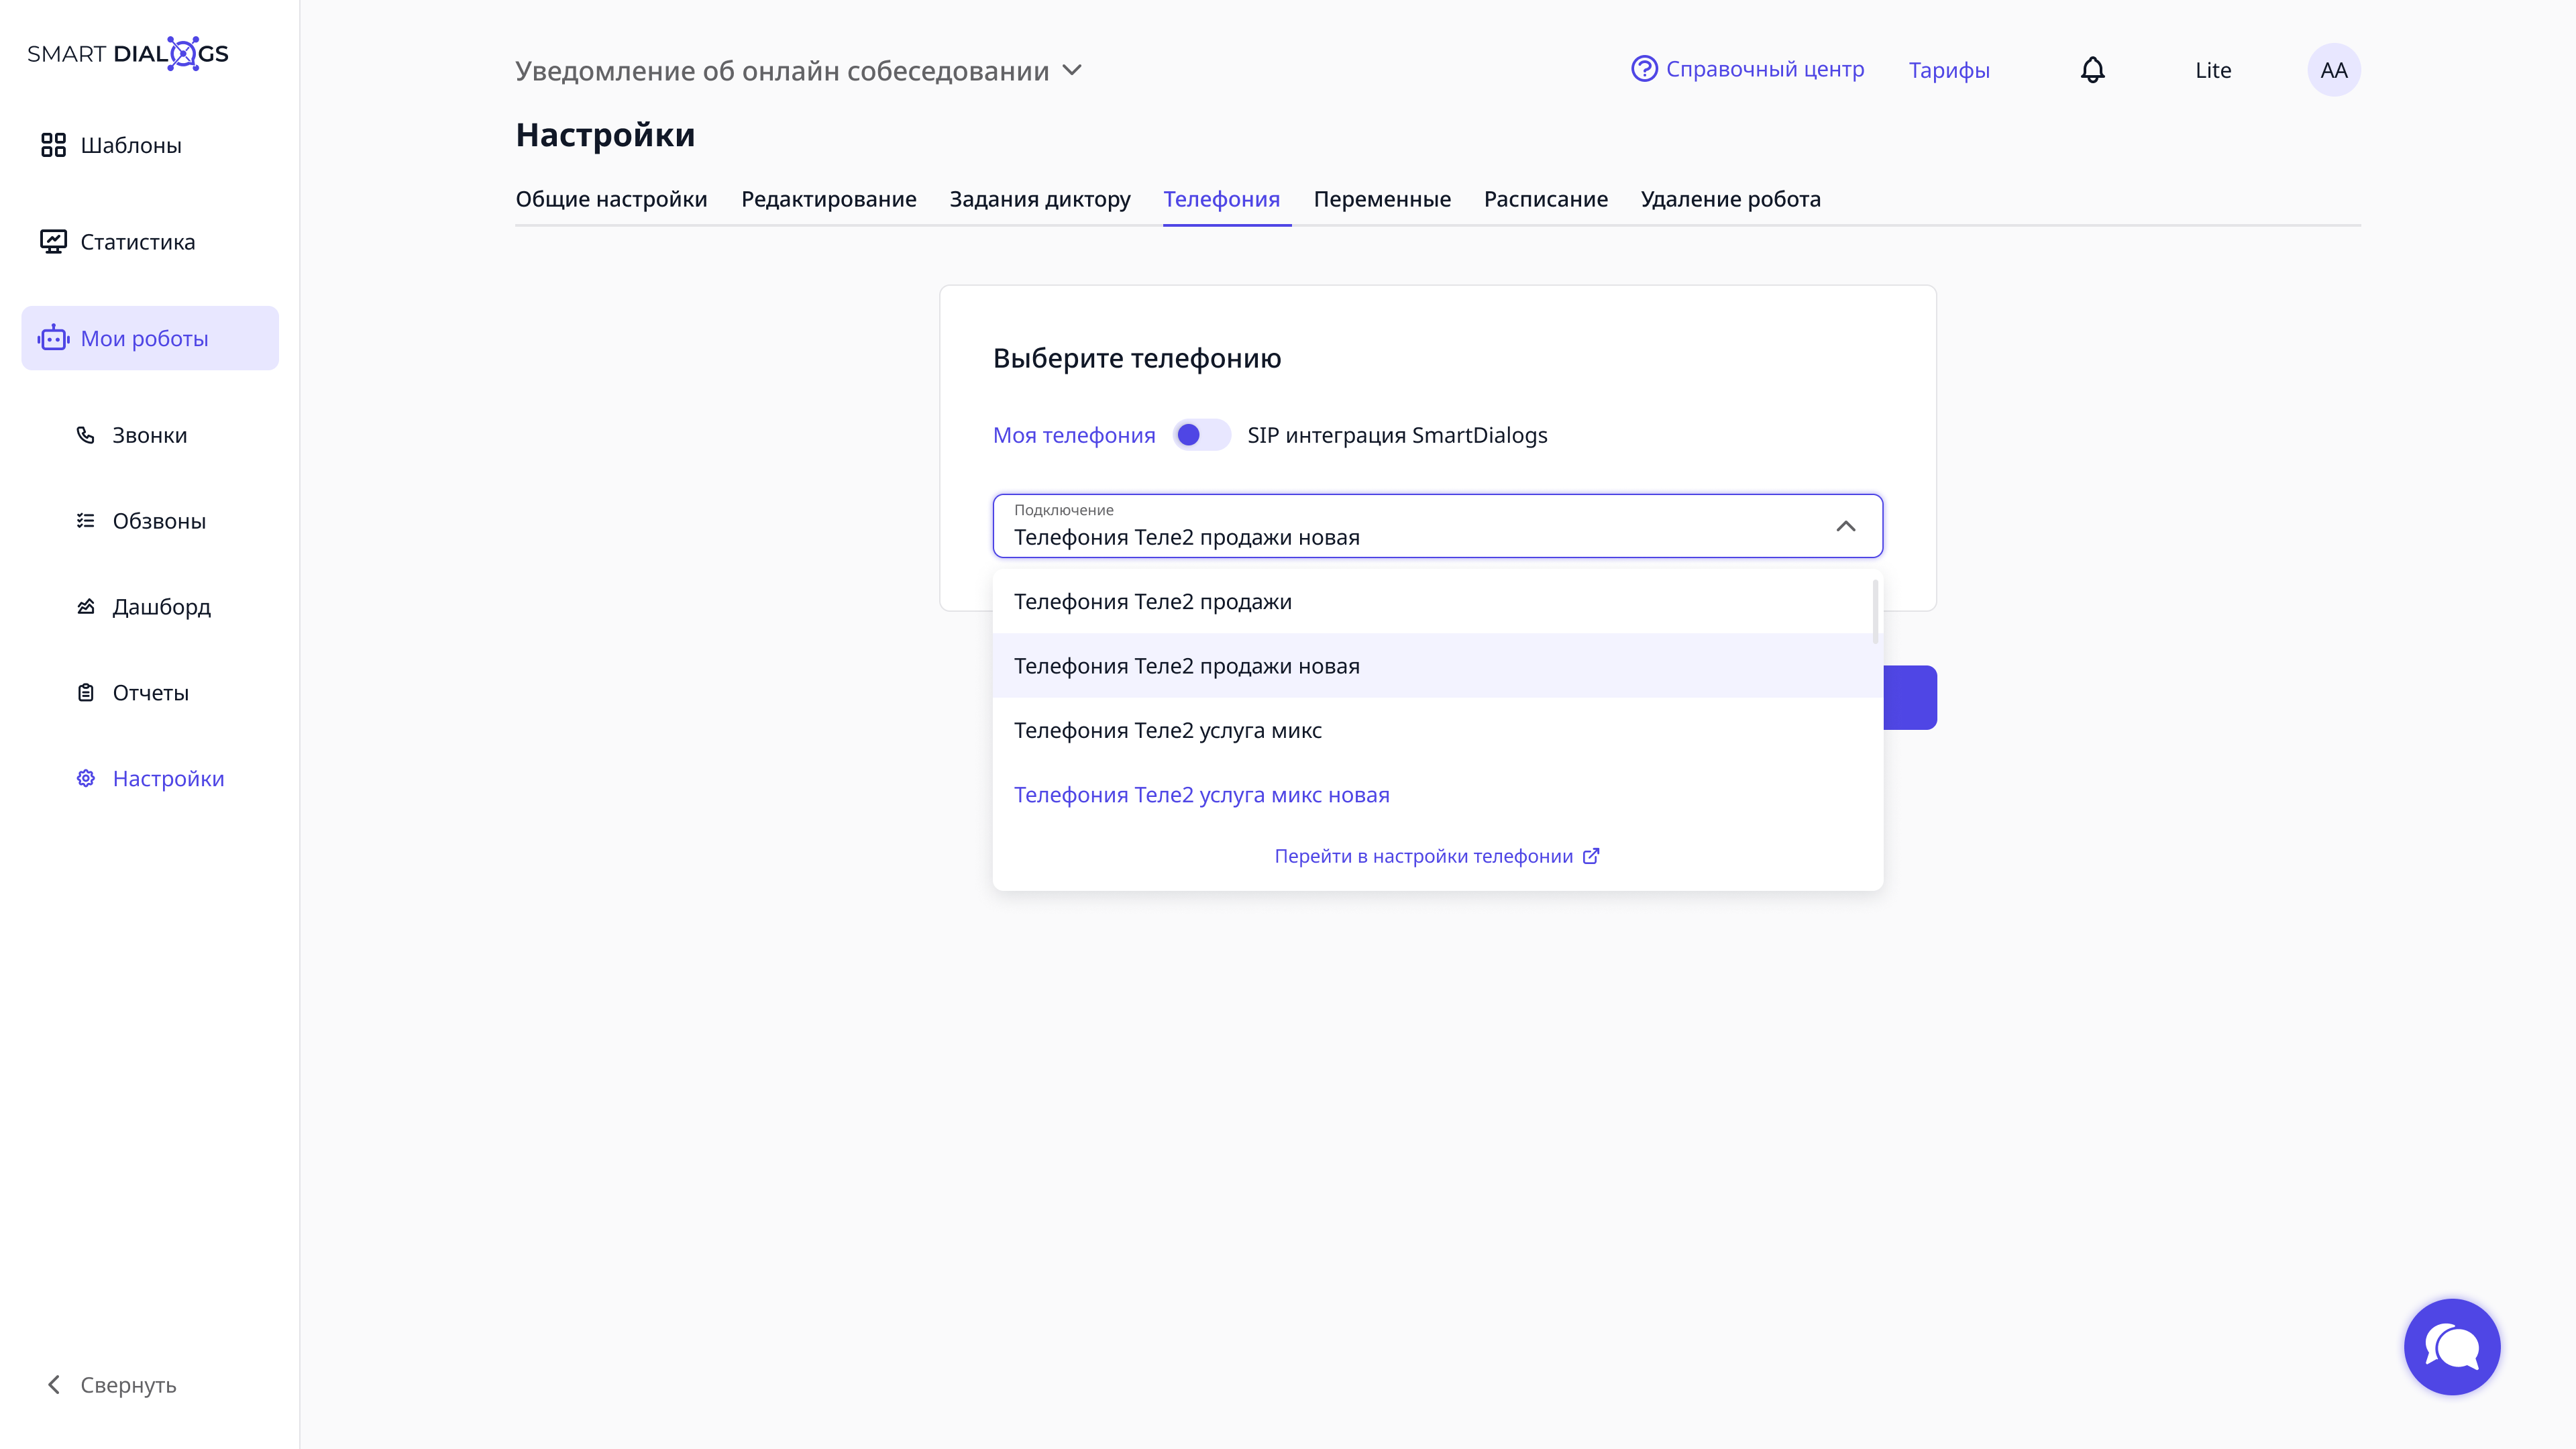Open the AA user avatar
The width and height of the screenshot is (2576, 1449).
coord(2334,70)
